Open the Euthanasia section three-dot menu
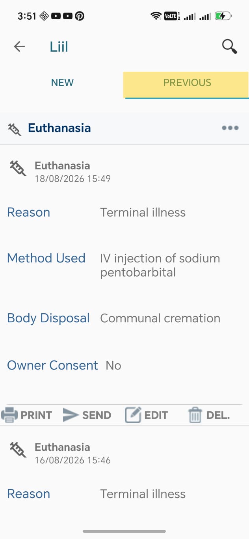The image size is (249, 539). click(230, 128)
